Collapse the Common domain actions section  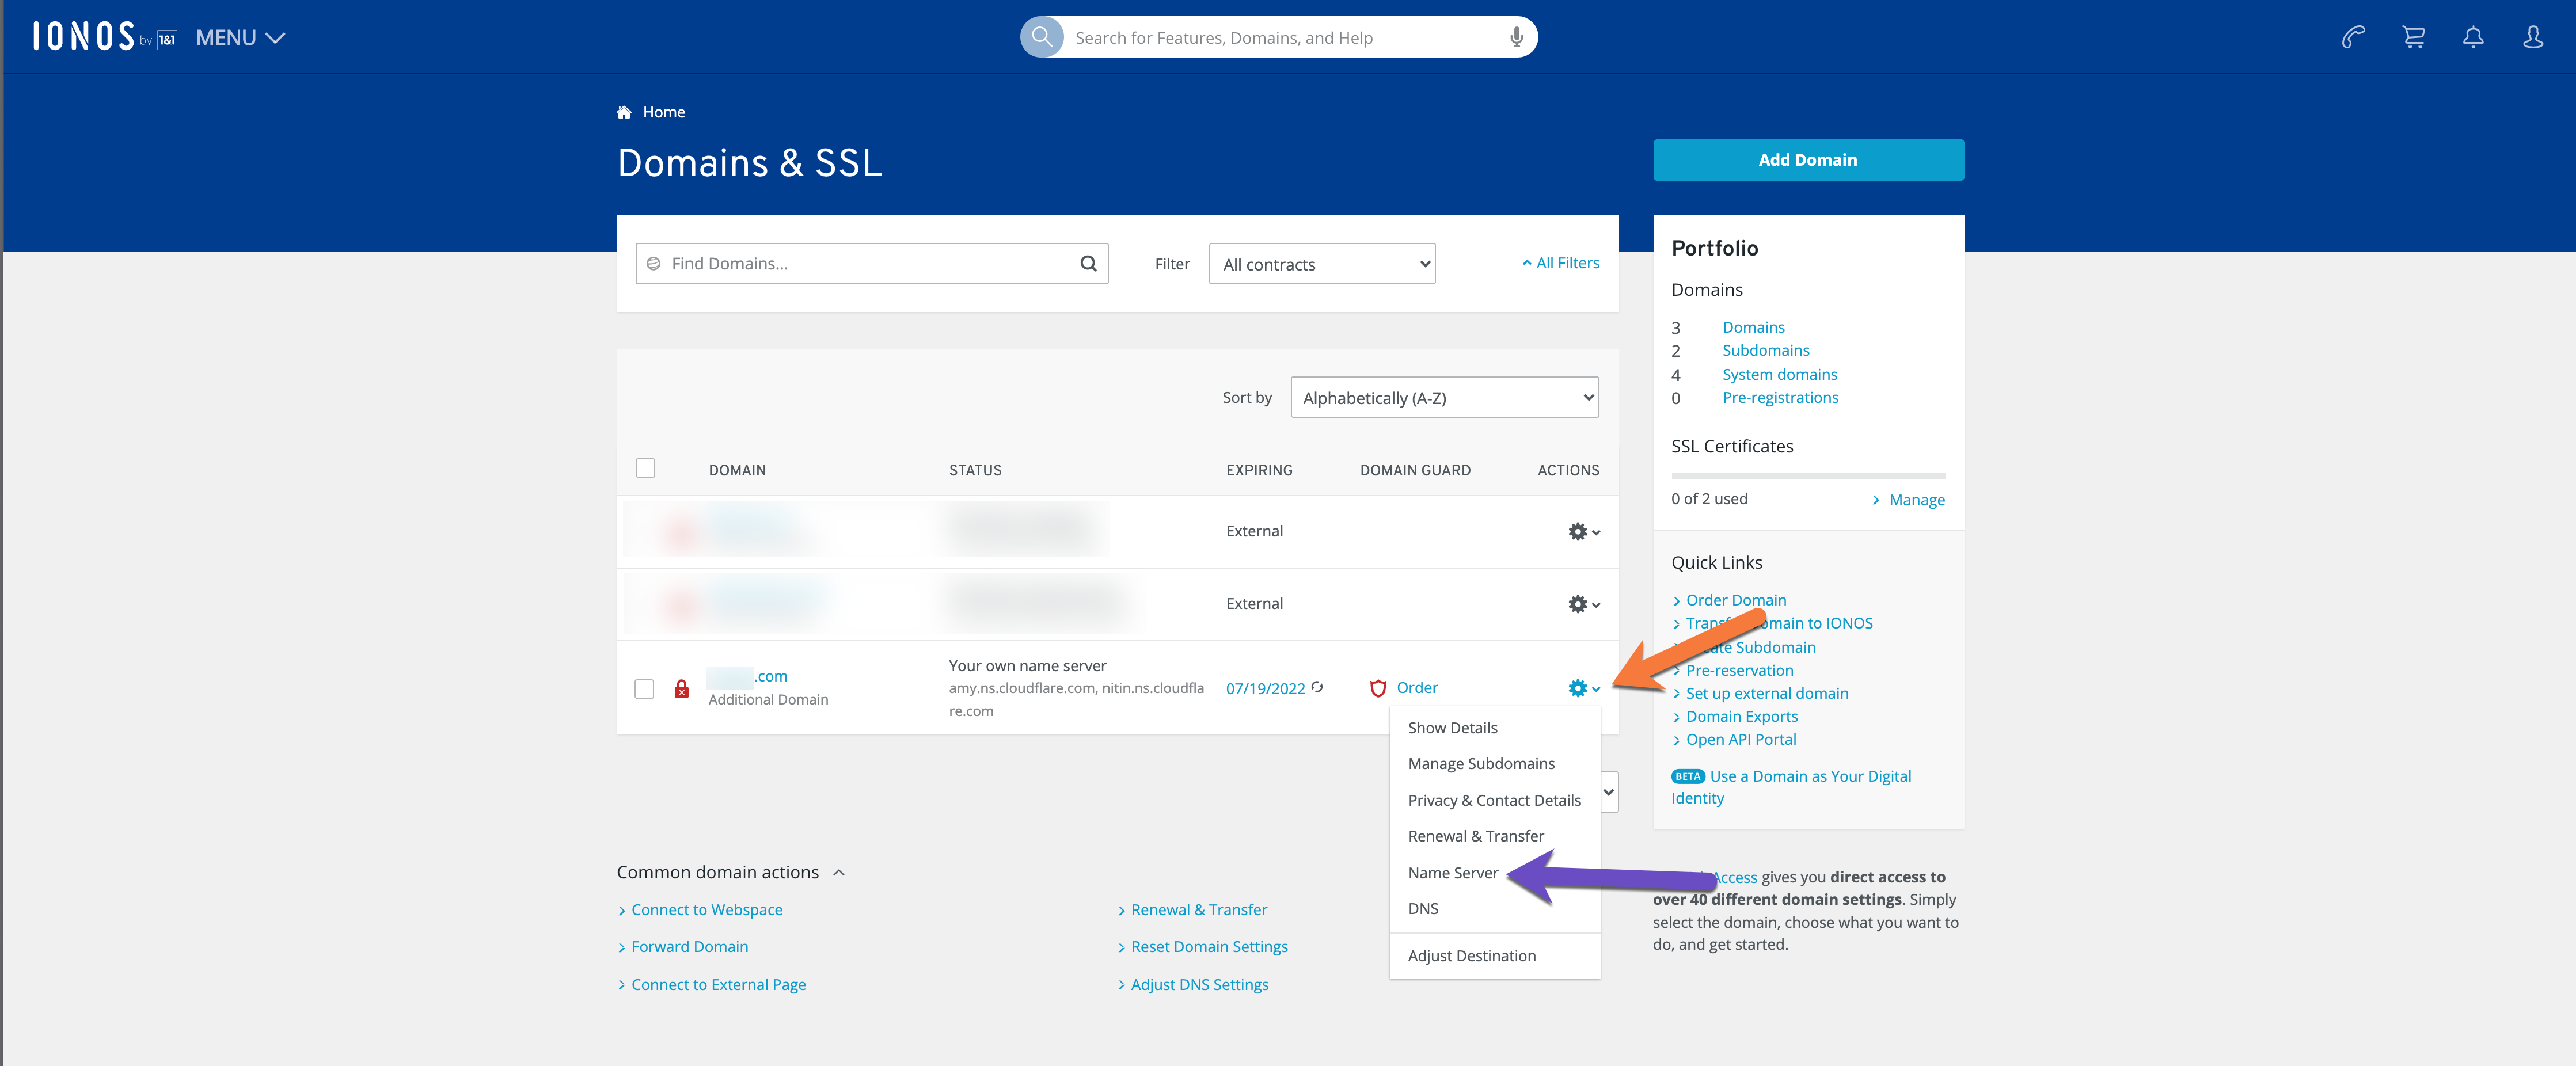[x=838, y=873]
